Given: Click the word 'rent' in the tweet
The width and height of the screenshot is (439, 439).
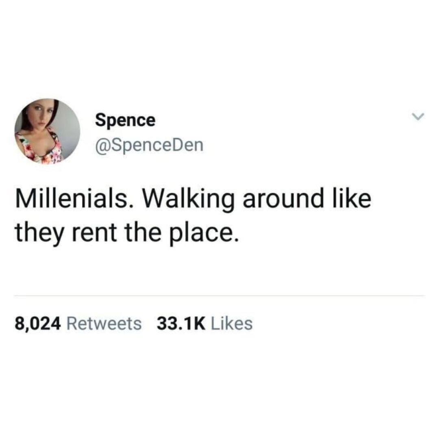Looking at the screenshot, I should click(x=94, y=233).
